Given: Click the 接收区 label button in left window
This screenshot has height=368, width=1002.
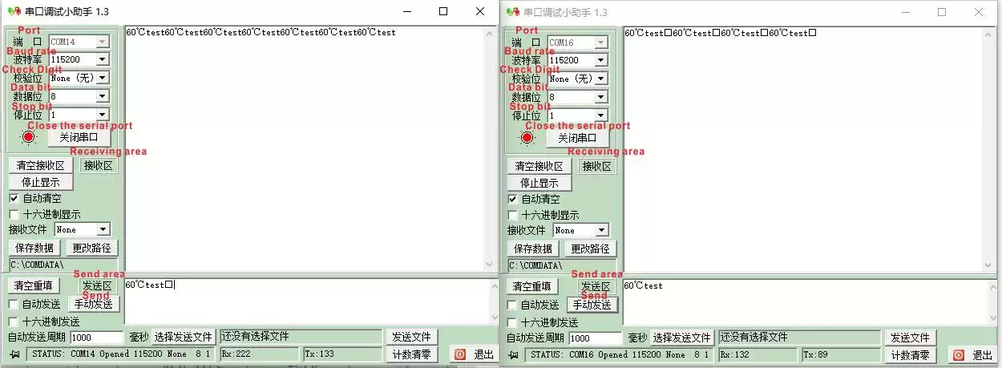Looking at the screenshot, I should coord(99,166).
